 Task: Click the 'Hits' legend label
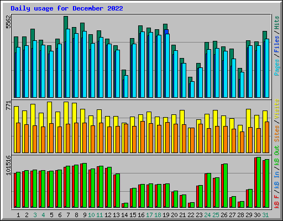277,23
